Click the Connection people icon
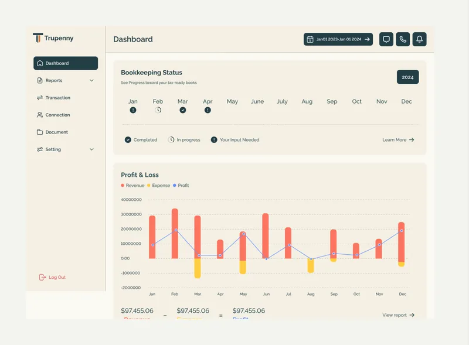 click(x=40, y=115)
